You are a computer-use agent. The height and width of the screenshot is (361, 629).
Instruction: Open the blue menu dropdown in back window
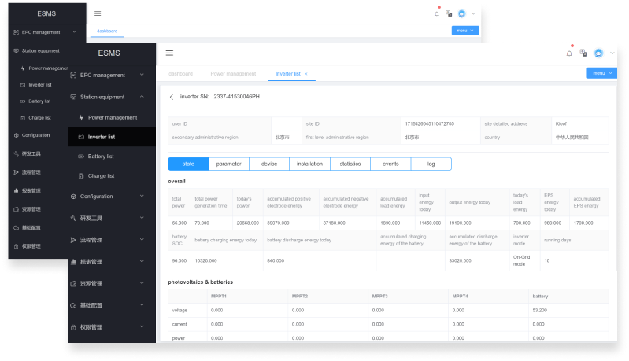pyautogui.click(x=465, y=31)
